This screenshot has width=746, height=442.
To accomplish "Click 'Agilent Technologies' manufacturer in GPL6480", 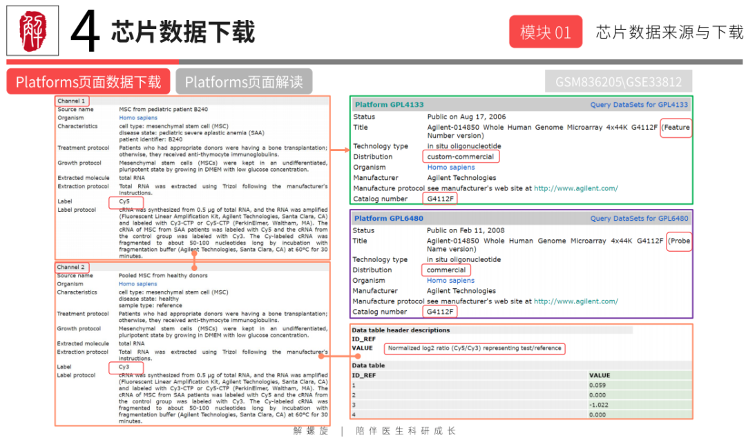I will click(x=461, y=291).
